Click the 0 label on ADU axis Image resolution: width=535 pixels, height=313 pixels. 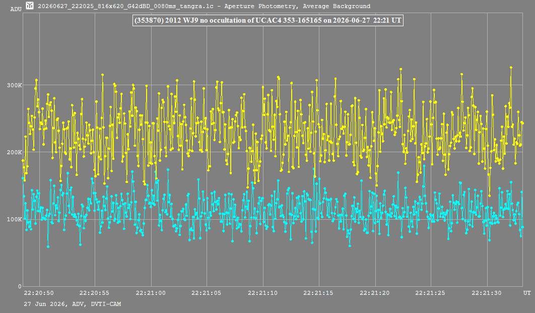[20, 286]
